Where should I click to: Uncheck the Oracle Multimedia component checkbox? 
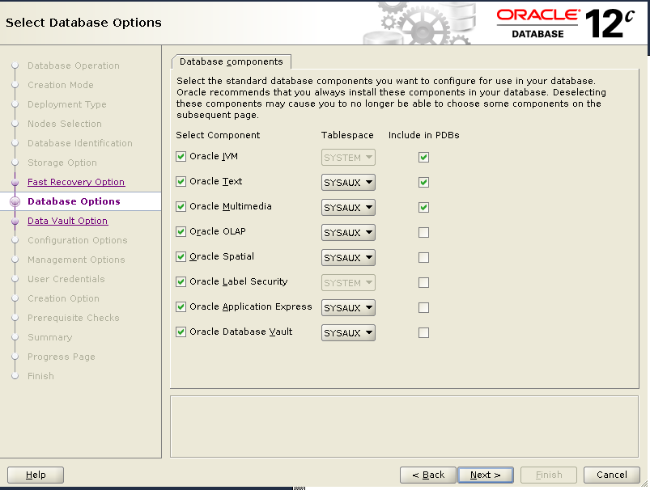181,207
